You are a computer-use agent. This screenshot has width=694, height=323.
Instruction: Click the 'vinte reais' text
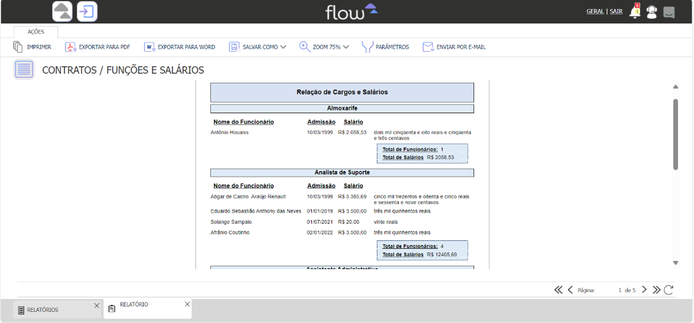click(386, 222)
